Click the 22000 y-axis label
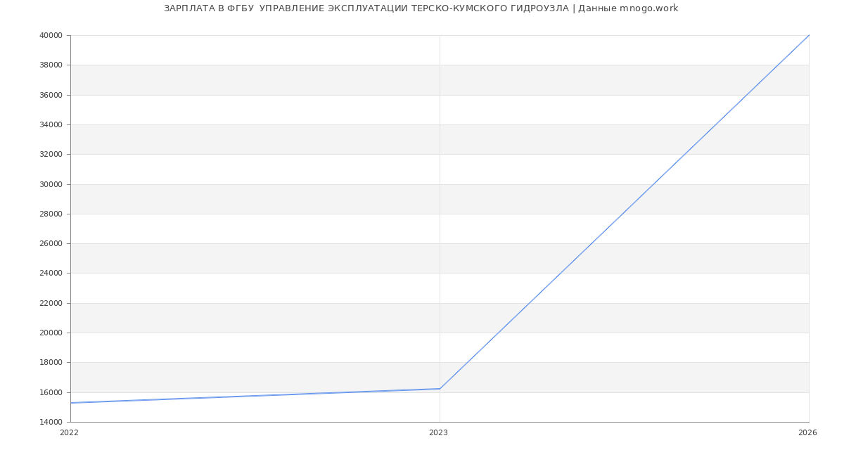Viewport: 844px width, 457px height. coord(51,303)
